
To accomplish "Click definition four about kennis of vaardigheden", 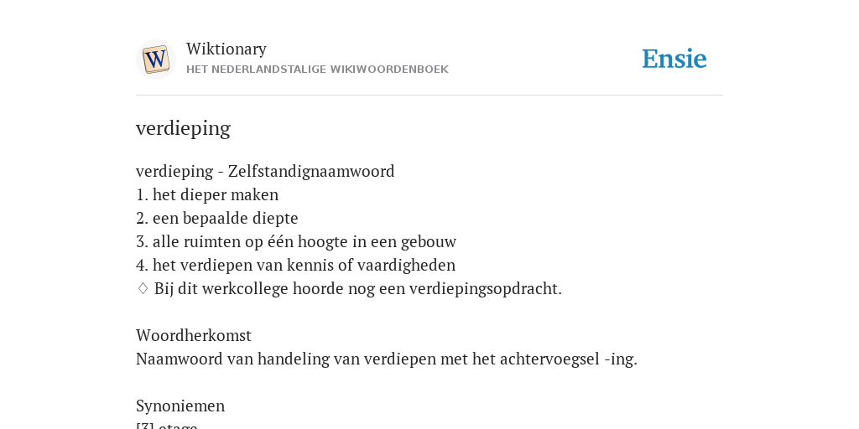I will coord(296,266).
